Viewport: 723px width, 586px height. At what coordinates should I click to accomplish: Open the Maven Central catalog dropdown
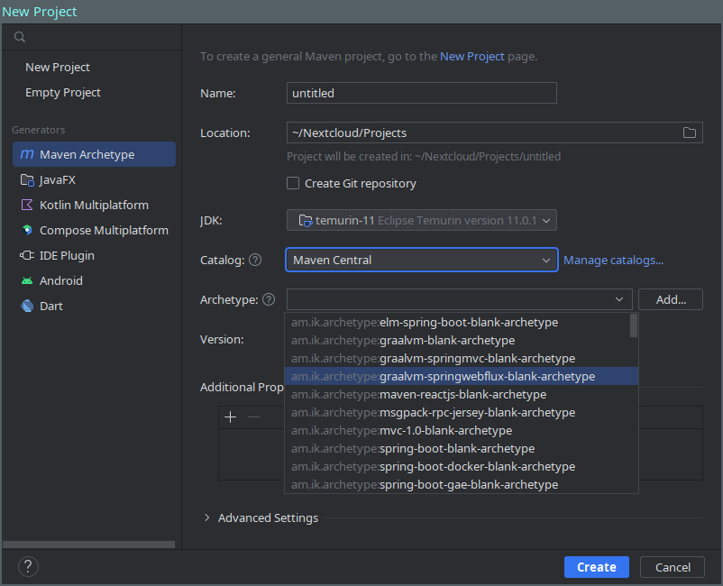[x=421, y=260]
